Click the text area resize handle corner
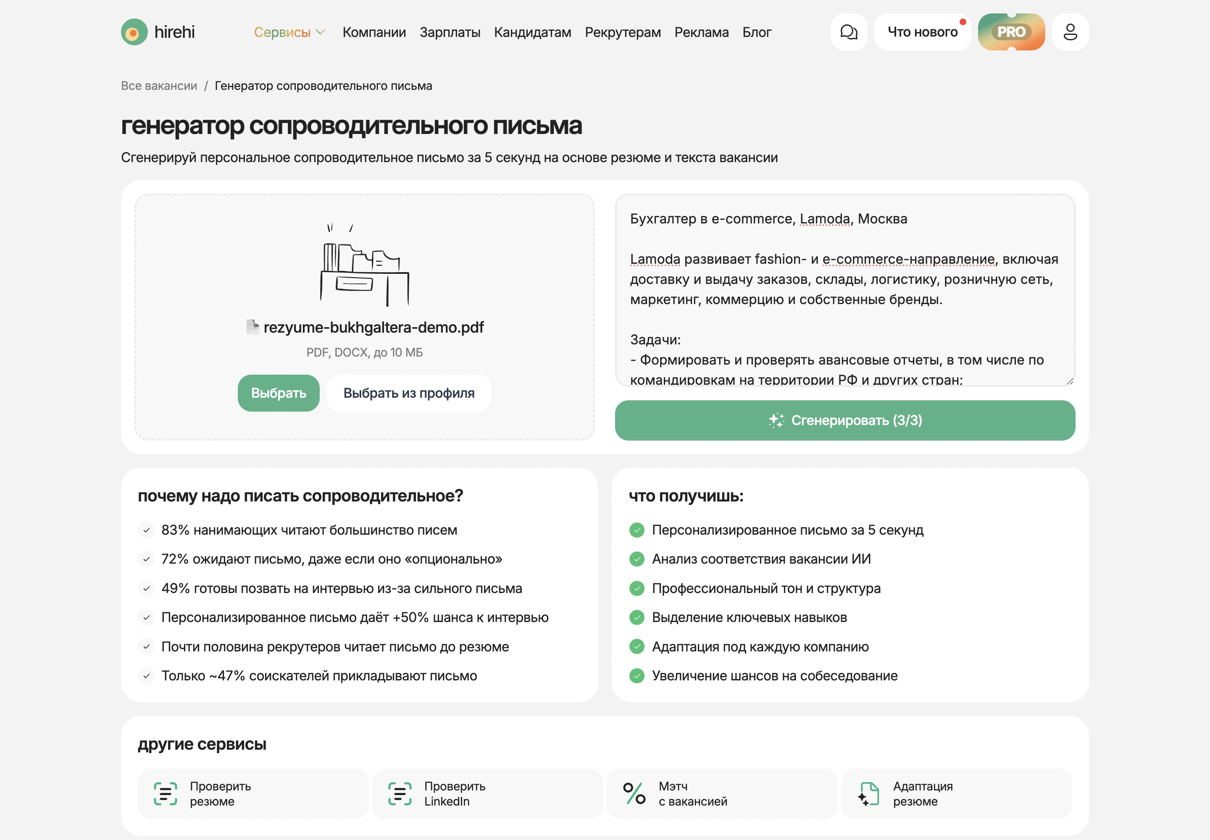1210x840 pixels. (1069, 381)
